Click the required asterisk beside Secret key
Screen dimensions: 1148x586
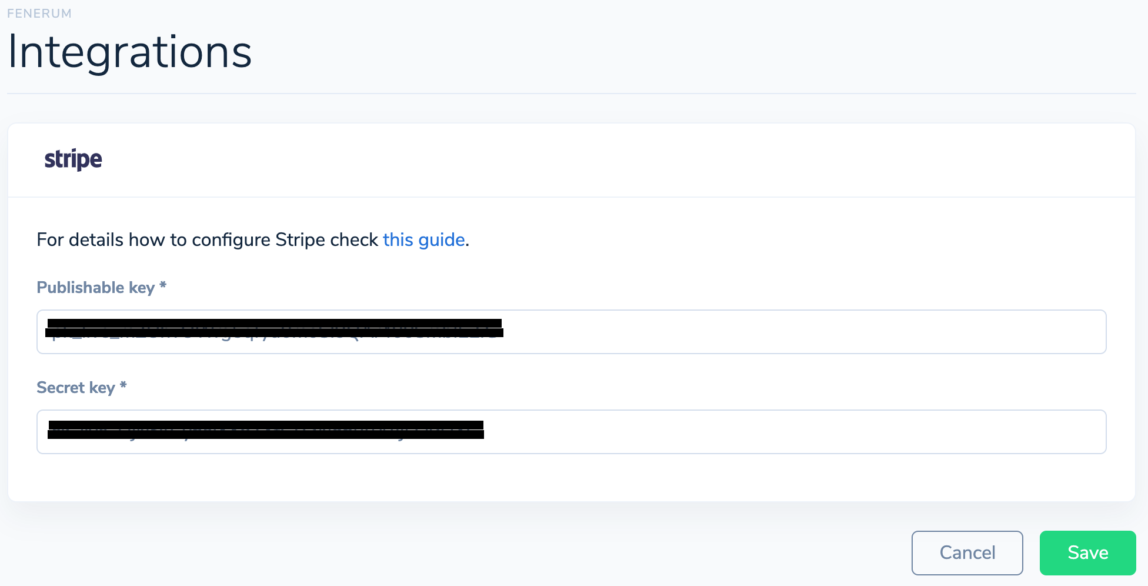coord(123,385)
